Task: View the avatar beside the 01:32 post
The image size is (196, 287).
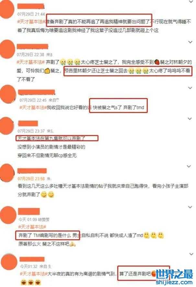Action: click(x=9, y=262)
